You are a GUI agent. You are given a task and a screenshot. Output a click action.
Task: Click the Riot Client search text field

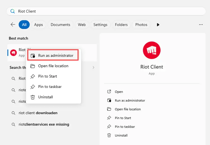106,11
